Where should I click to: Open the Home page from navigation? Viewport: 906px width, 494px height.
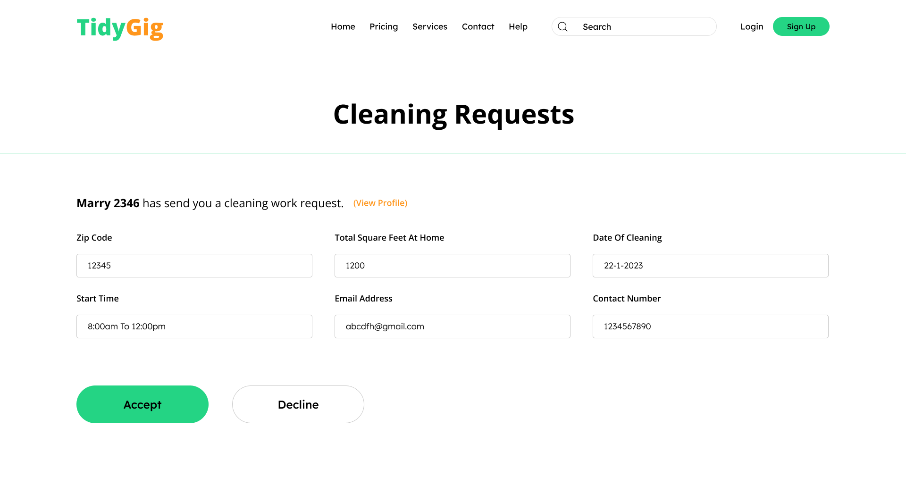(x=343, y=26)
